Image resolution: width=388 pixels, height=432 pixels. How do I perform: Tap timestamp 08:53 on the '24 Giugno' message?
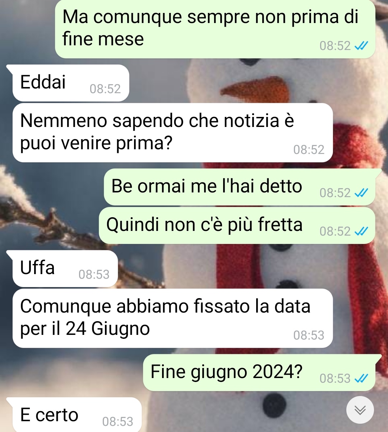pos(309,335)
